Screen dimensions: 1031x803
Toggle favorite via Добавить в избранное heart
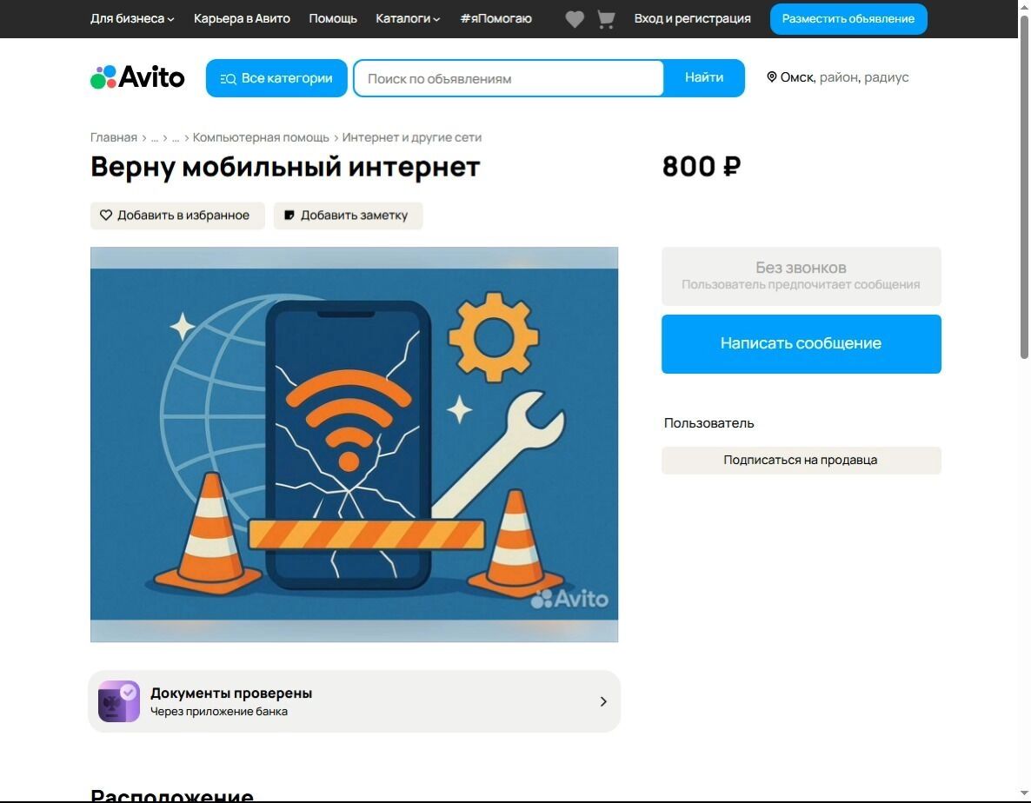point(106,215)
